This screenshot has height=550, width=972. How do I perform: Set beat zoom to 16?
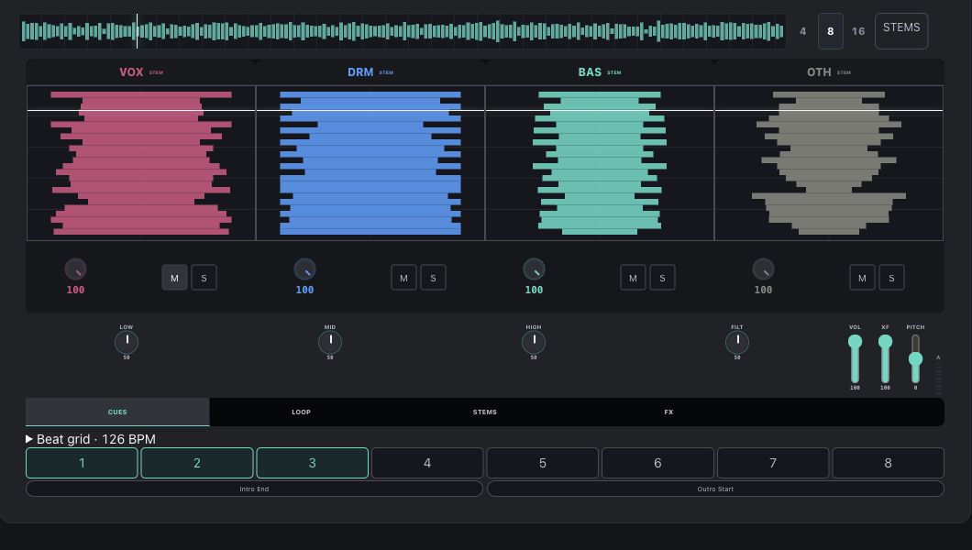[858, 31]
